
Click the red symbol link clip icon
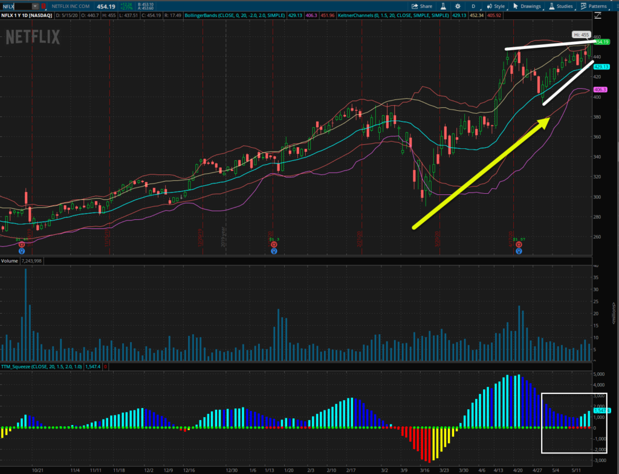(44, 6)
